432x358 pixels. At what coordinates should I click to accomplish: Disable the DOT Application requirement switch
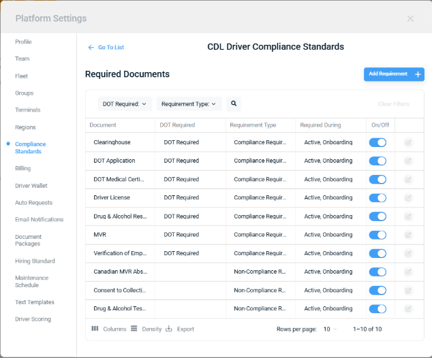pyautogui.click(x=377, y=161)
